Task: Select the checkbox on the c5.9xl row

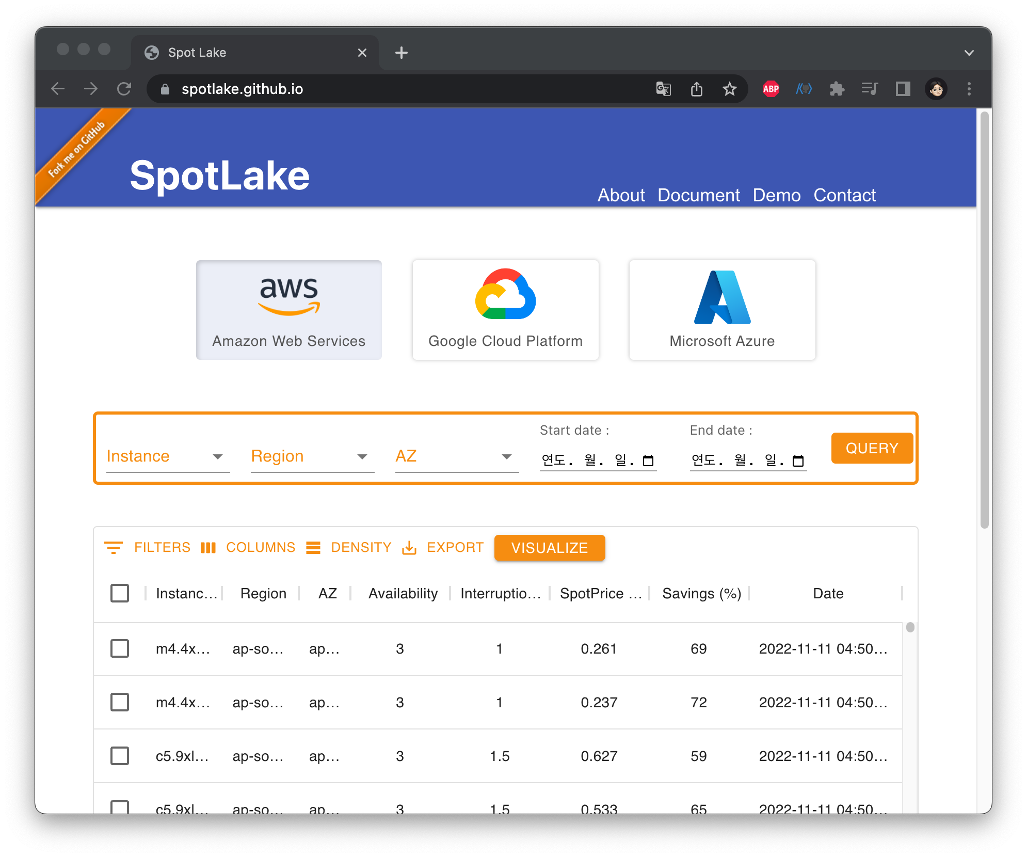Action: [119, 756]
